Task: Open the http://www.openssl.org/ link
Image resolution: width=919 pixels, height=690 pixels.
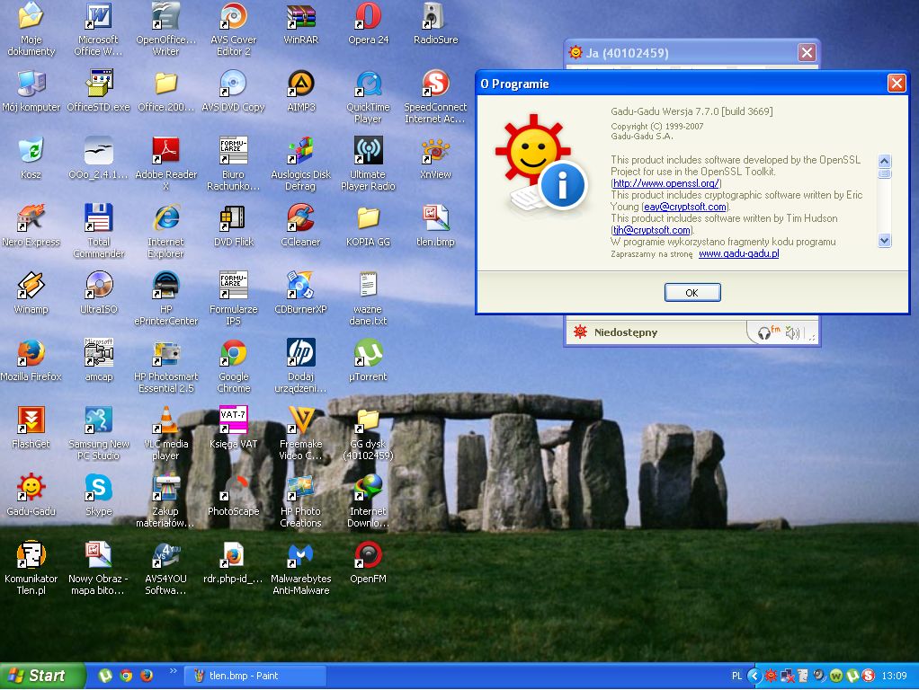Action: 665,183
